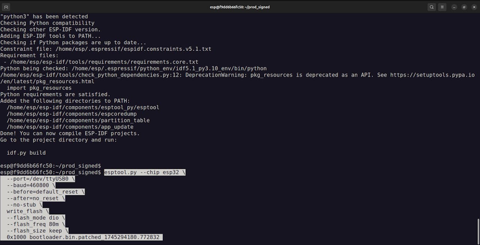
Task: Click the write_flash line
Action: pyautogui.click(x=27, y=211)
